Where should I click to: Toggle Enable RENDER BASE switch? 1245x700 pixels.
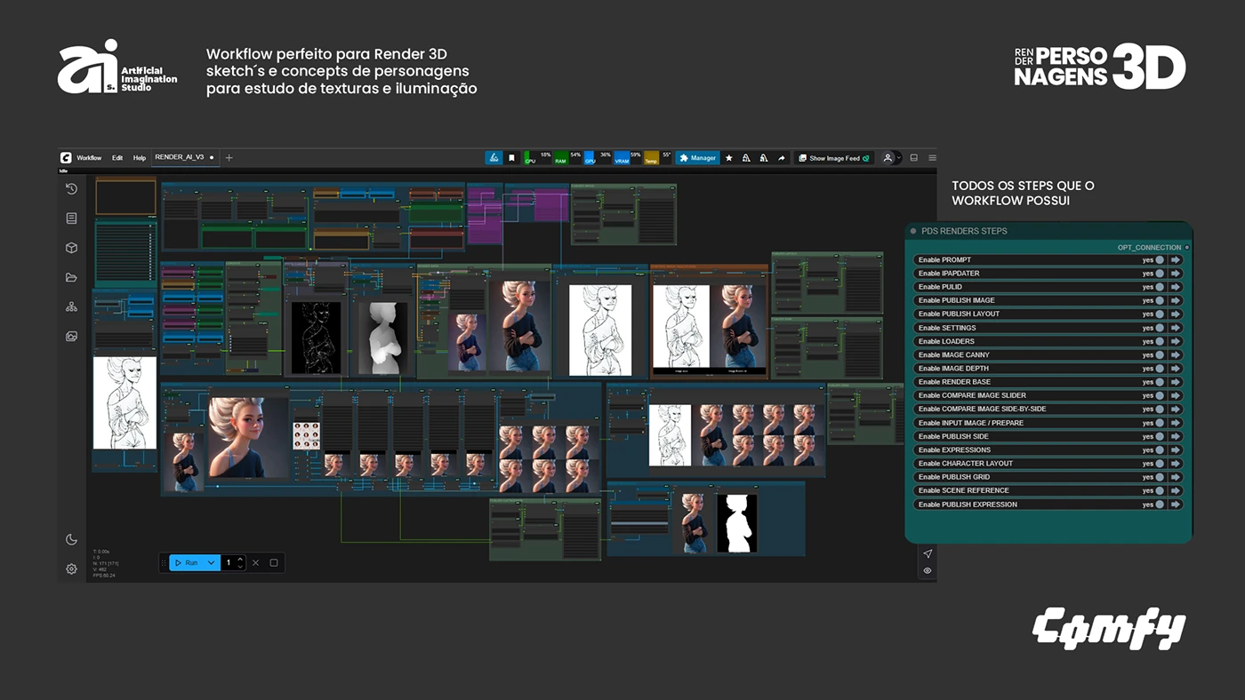click(x=1160, y=382)
